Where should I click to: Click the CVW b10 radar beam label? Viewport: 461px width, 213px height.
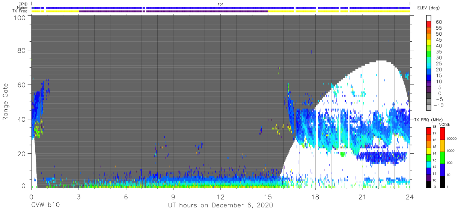coord(45,205)
